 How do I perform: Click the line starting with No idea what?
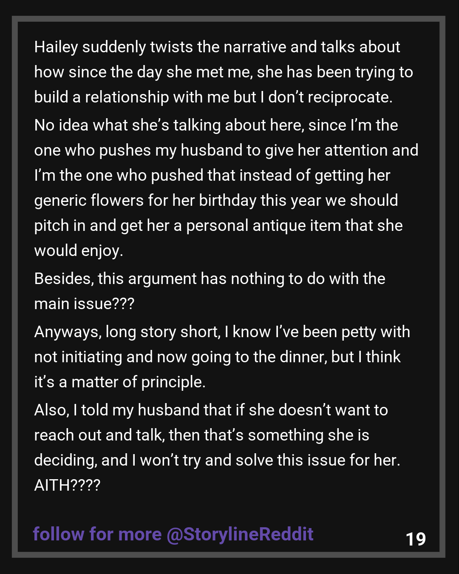pyautogui.click(x=216, y=125)
